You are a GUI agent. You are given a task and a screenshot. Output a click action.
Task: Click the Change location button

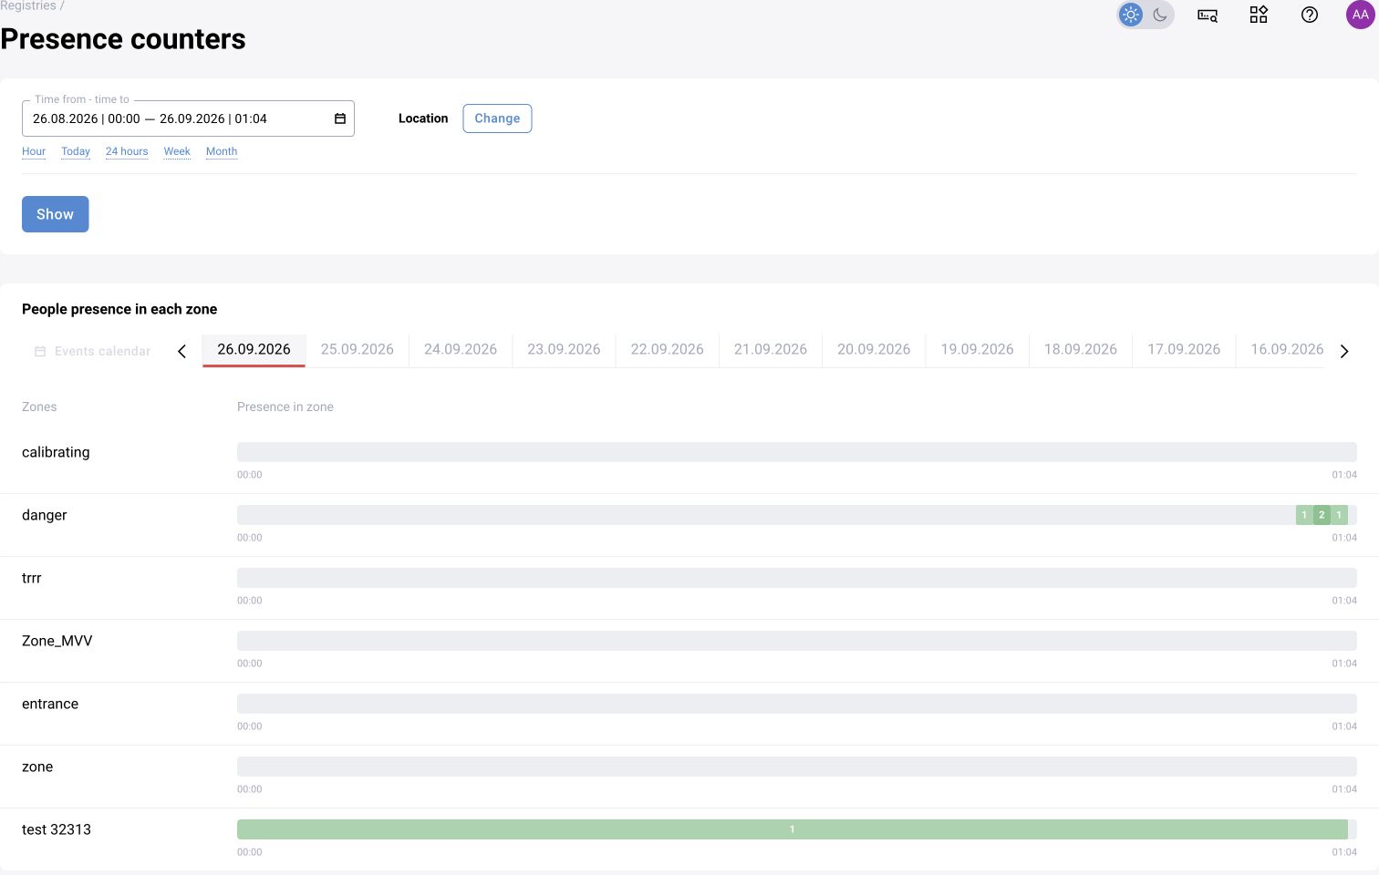click(497, 118)
